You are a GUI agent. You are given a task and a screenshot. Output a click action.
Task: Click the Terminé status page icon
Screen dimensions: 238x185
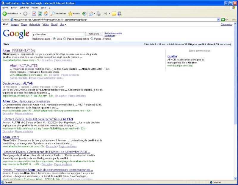point(3,182)
